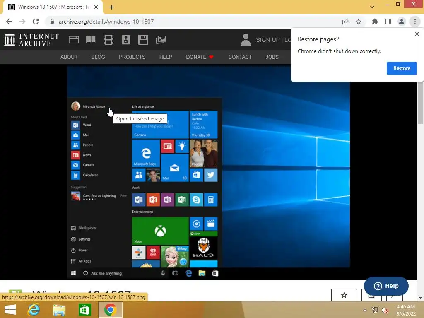This screenshot has height=318, width=424.
Task: Click the user avatar icon beside Sign Up
Action: 246,40
